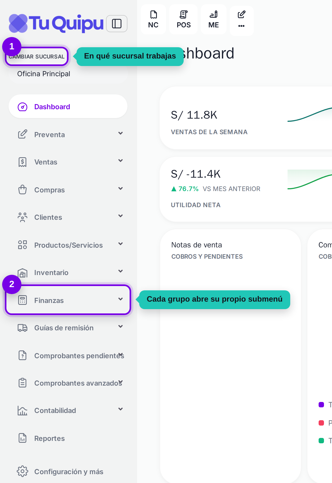Open the Comprobantes pendientes menu
332x483 pixels.
68,356
